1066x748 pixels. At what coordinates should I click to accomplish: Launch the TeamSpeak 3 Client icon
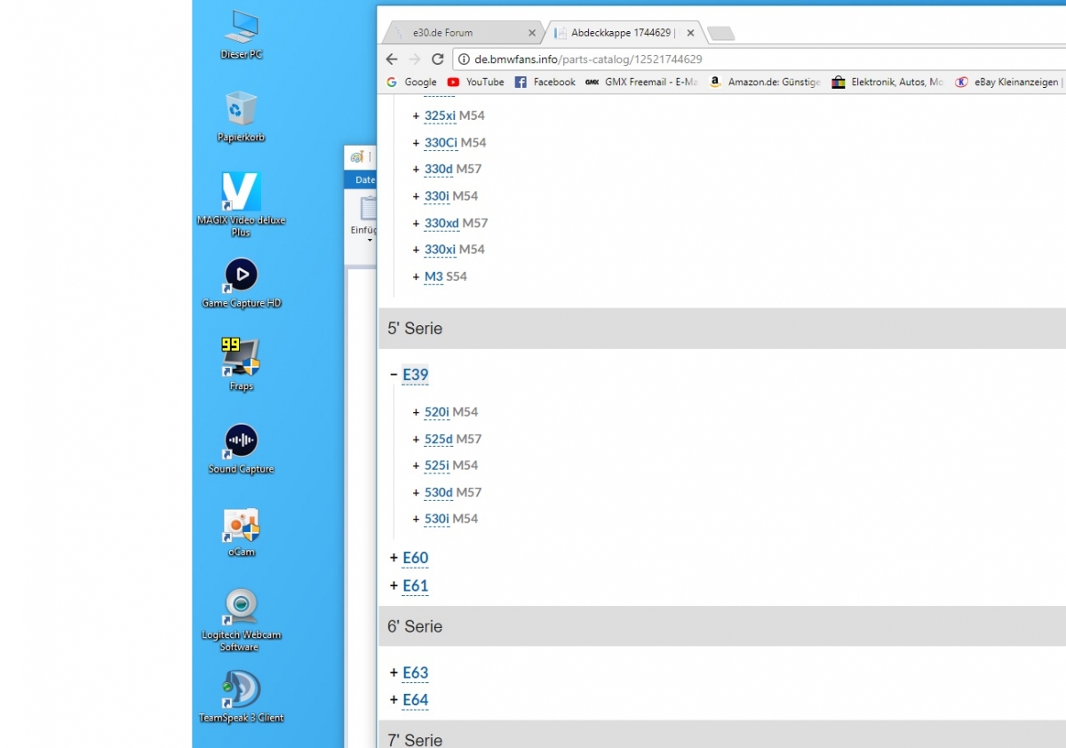[241, 690]
